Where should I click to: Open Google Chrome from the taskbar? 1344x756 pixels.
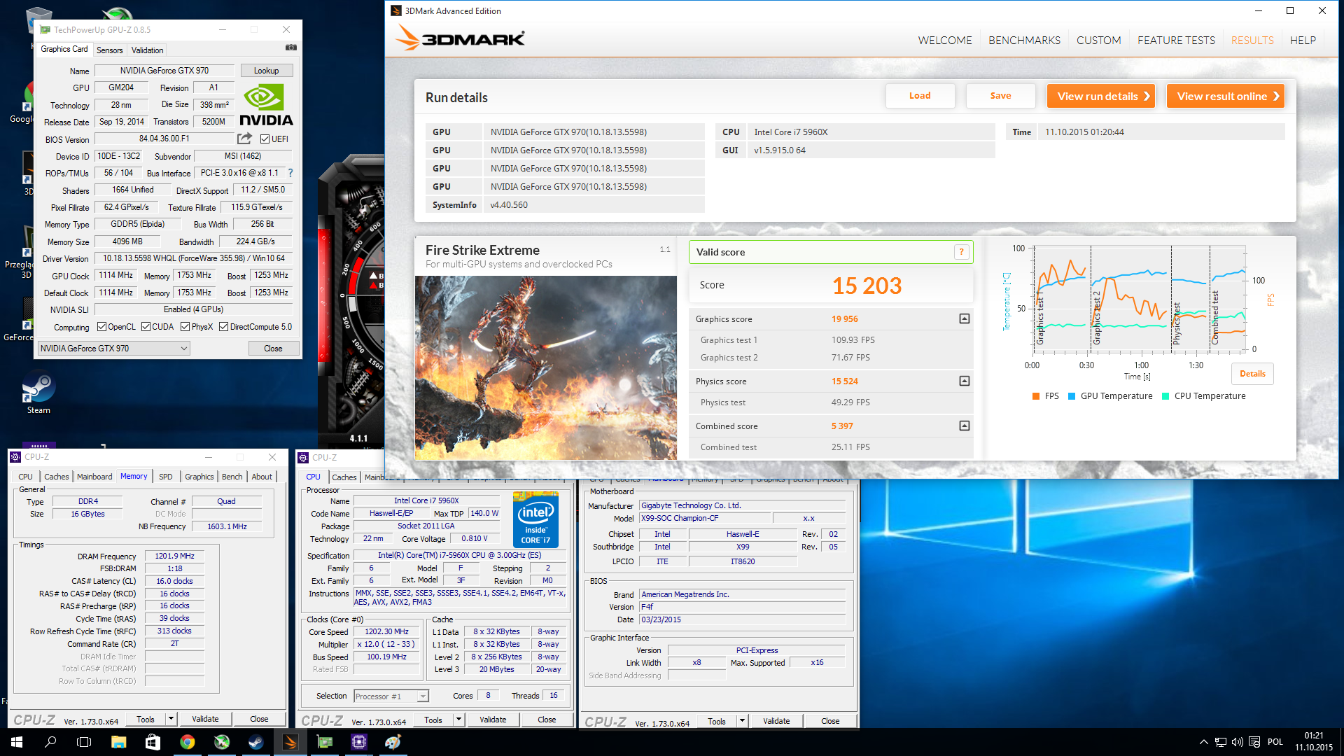[187, 742]
